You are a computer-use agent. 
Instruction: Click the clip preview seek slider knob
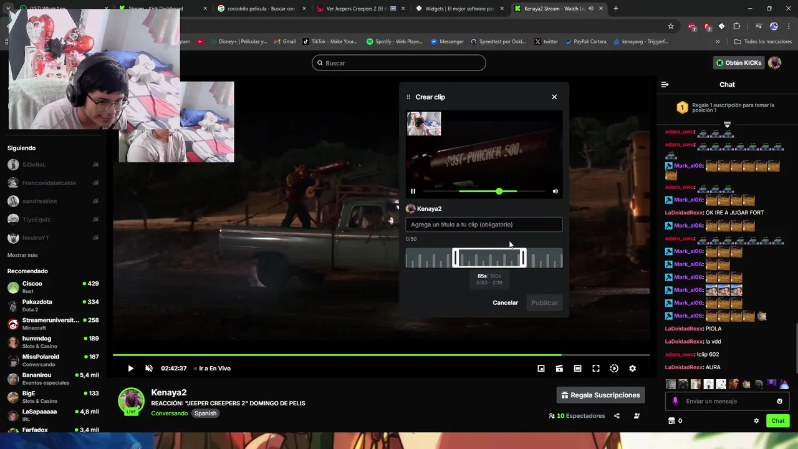coord(499,191)
